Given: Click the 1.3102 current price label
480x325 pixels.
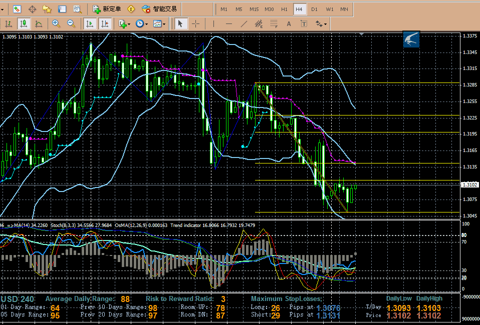Looking at the screenshot, I should 470,184.
